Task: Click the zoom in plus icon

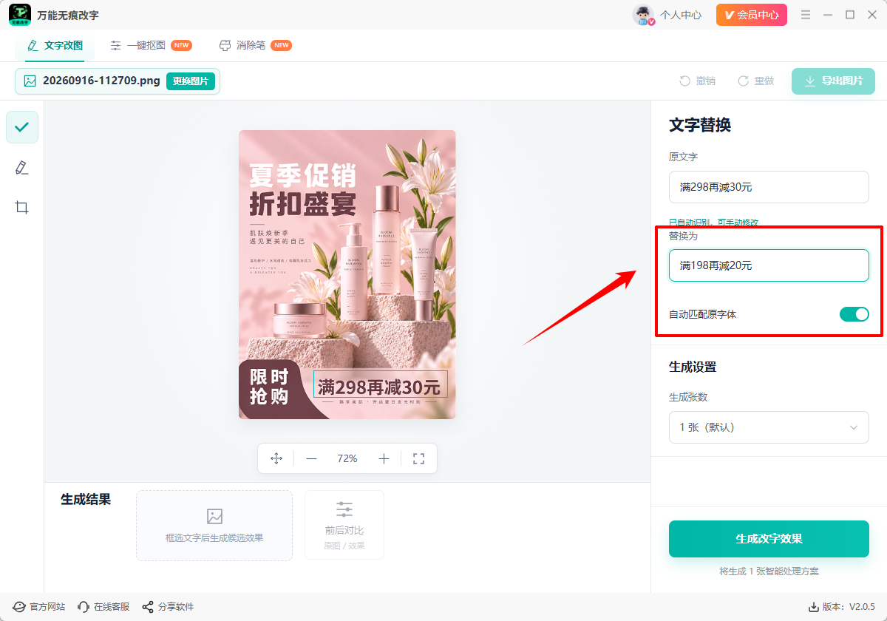Action: pos(384,458)
